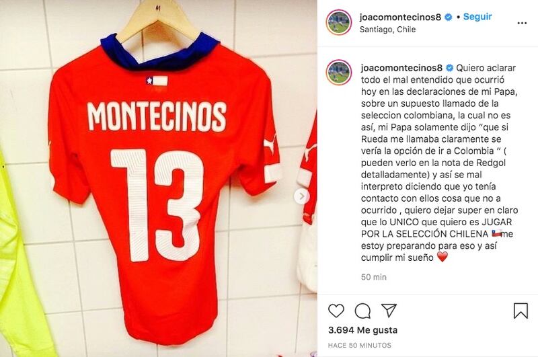Click the Montecinos 13 jersey photo
This screenshot has height=357, width=538.
point(159,178)
